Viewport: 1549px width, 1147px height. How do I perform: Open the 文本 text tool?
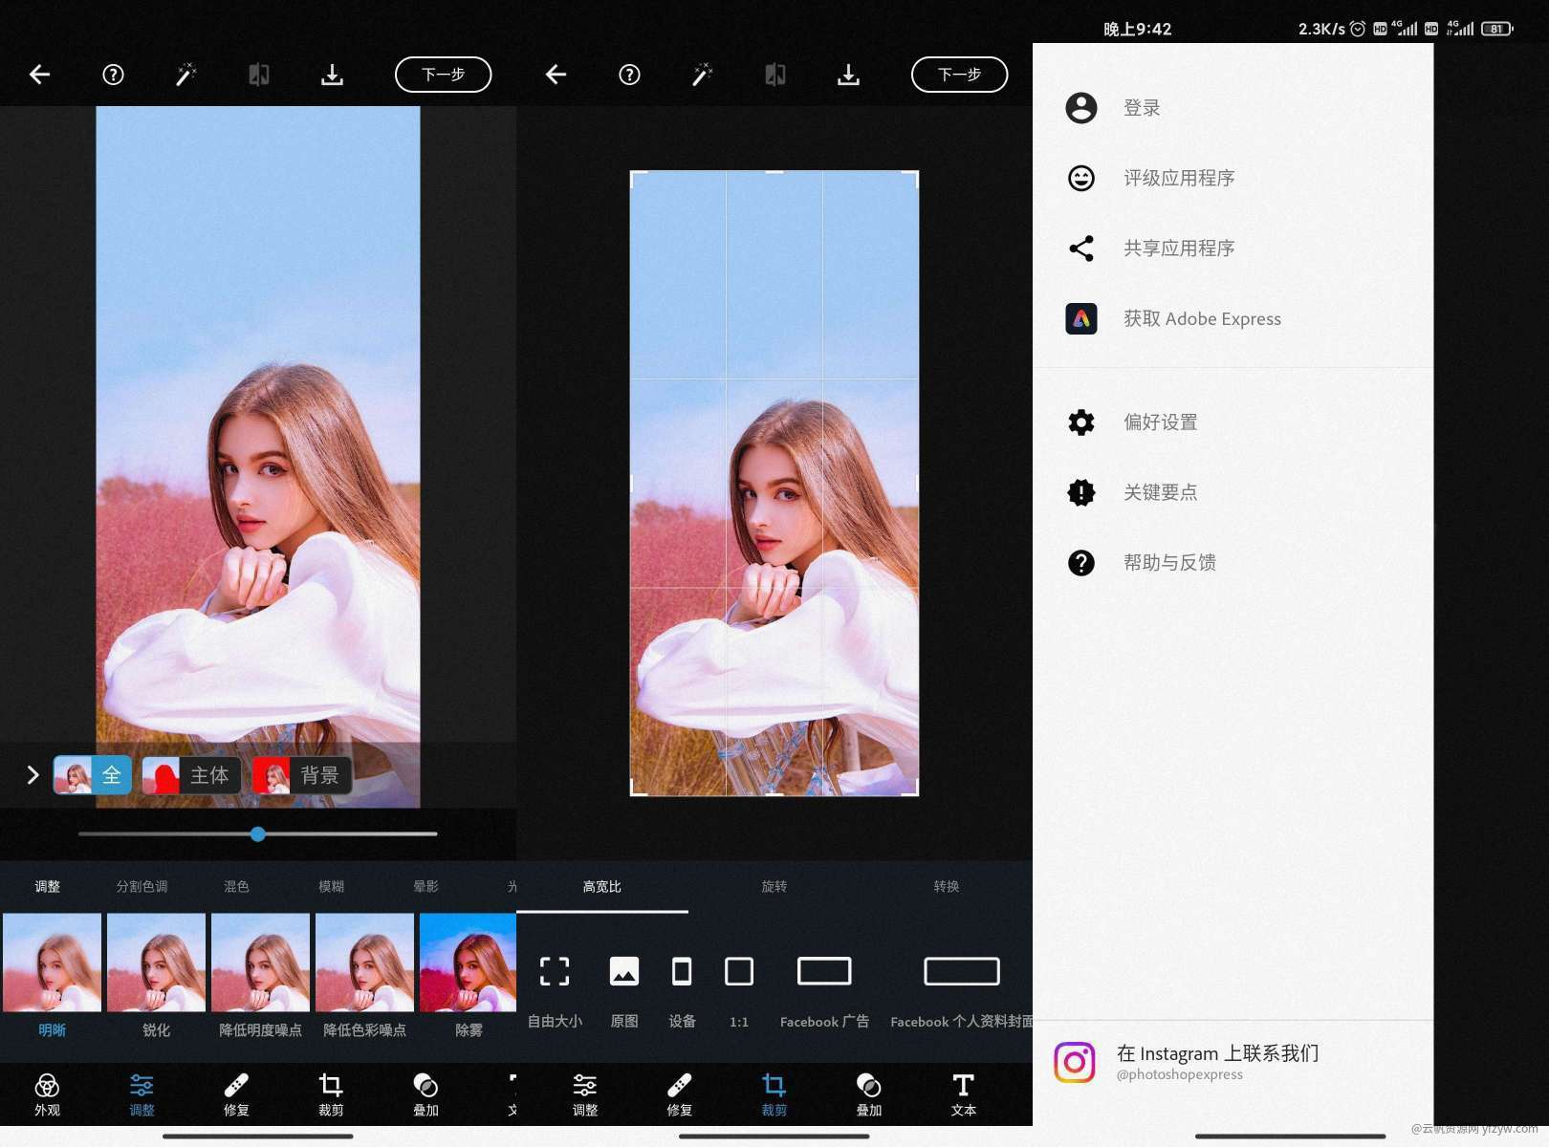coord(963,1093)
